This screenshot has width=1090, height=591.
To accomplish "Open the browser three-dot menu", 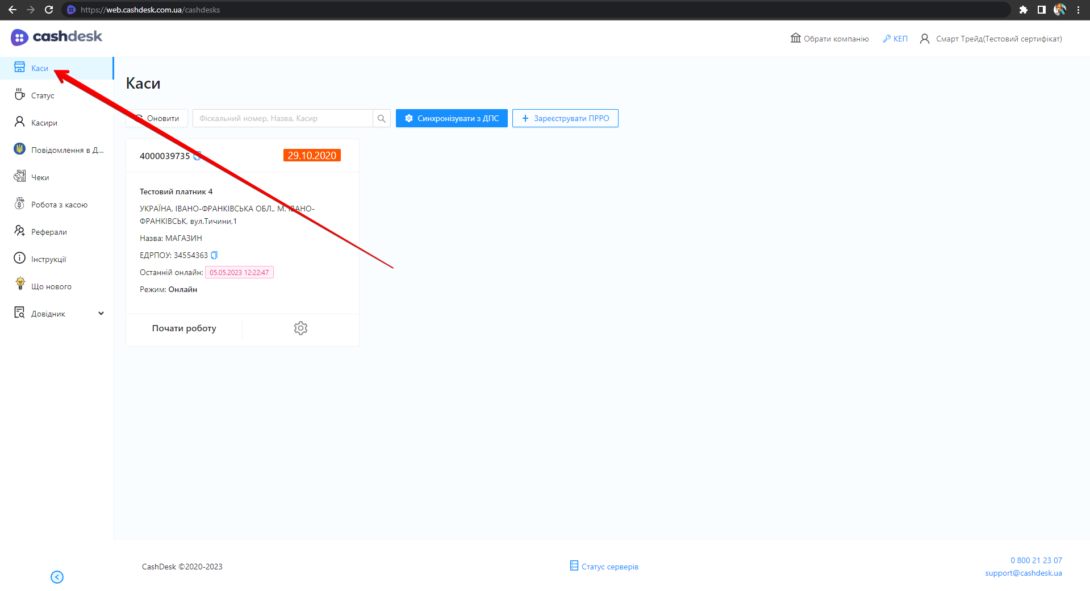I will (1078, 10).
